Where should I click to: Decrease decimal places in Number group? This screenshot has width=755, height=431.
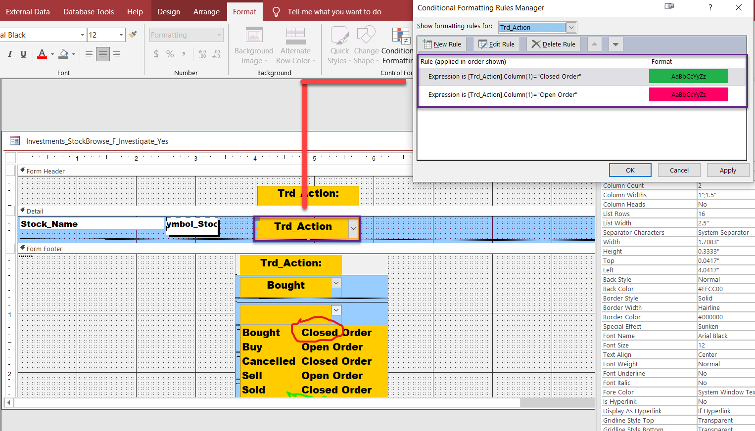point(216,54)
